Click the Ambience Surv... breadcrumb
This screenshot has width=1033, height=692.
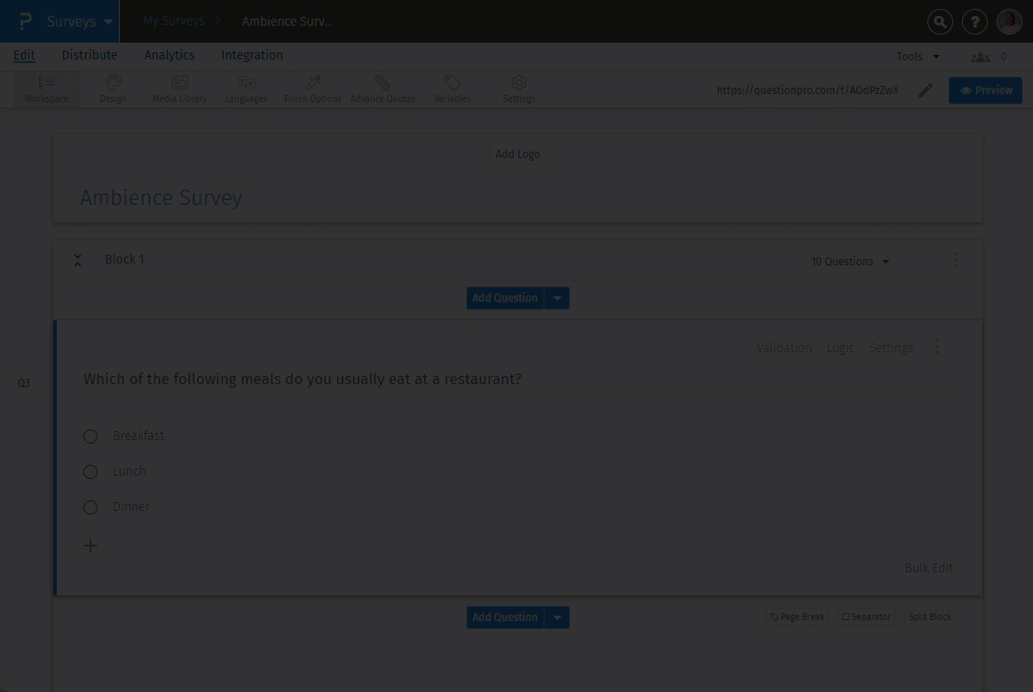288,21
